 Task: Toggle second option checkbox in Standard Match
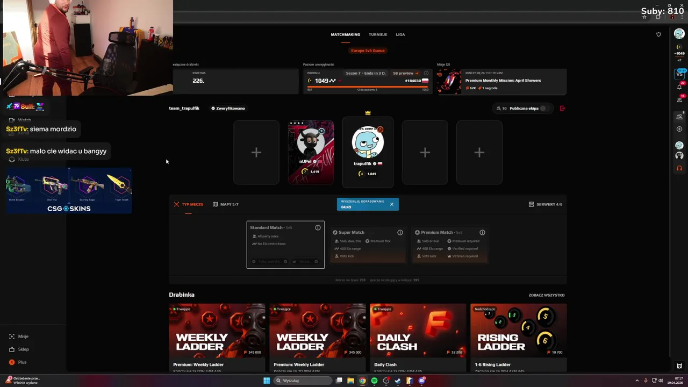316,262
